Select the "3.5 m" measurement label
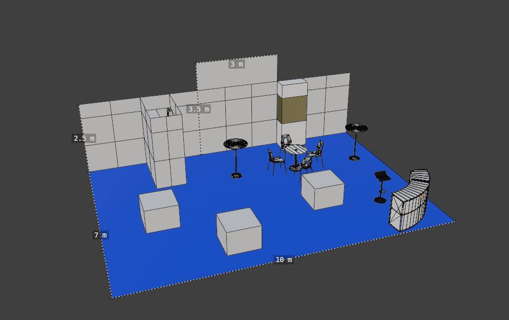The image size is (509, 320). [x=198, y=109]
